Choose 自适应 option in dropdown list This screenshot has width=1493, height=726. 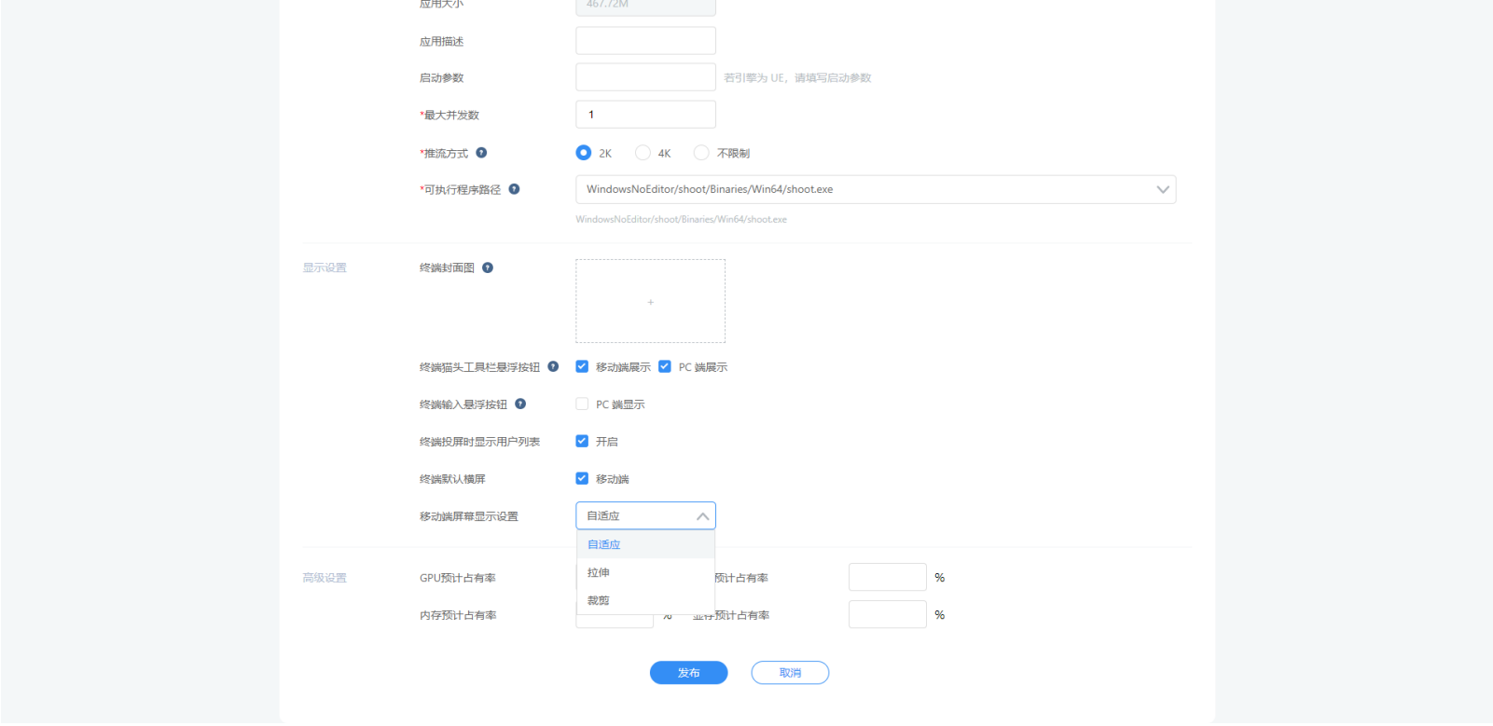pos(645,544)
